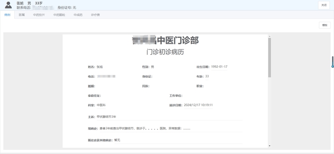Viewport: 334px width, 154px height.
Task: Click the patient avatar icon
Action: tap(8, 5)
